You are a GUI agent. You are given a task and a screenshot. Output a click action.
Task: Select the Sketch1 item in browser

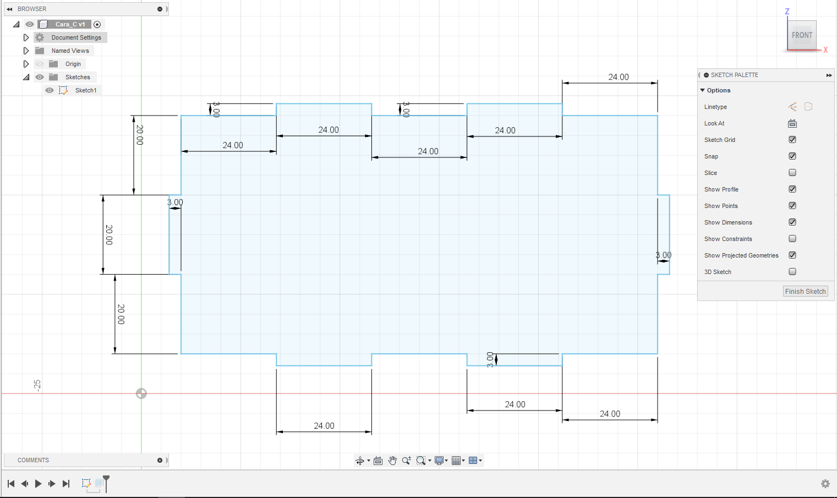click(86, 90)
